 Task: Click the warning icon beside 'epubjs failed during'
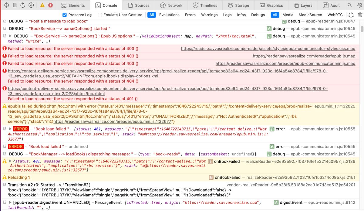[x=5, y=106]
